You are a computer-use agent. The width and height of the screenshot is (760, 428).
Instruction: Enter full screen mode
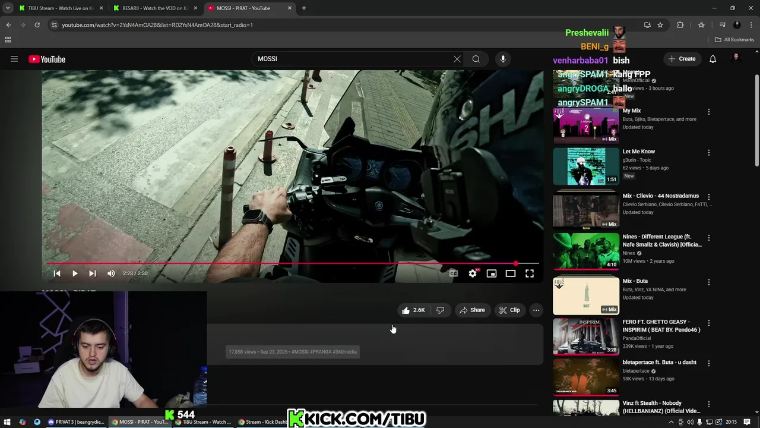[530, 273]
